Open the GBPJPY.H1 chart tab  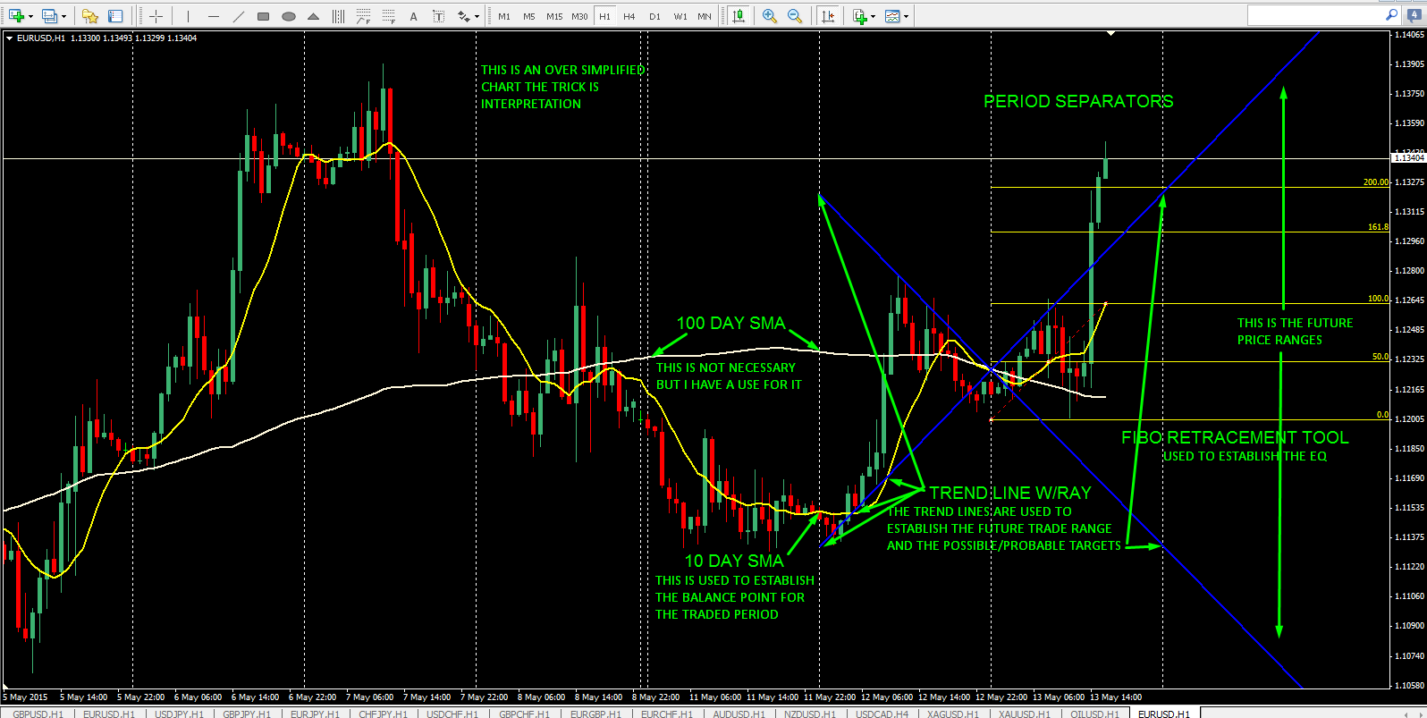click(247, 714)
